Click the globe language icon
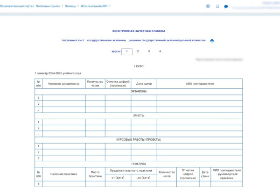280x187 pixels. click(x=208, y=7)
